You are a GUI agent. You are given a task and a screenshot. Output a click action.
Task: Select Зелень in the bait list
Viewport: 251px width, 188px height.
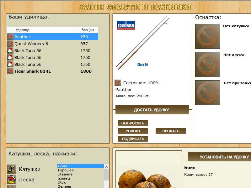click(81, 186)
